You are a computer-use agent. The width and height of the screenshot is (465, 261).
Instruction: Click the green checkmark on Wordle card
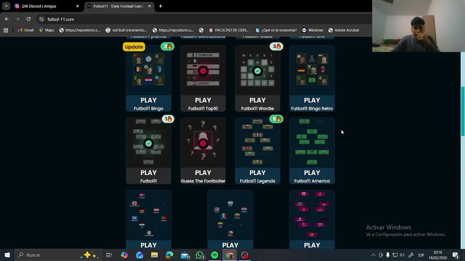258,71
